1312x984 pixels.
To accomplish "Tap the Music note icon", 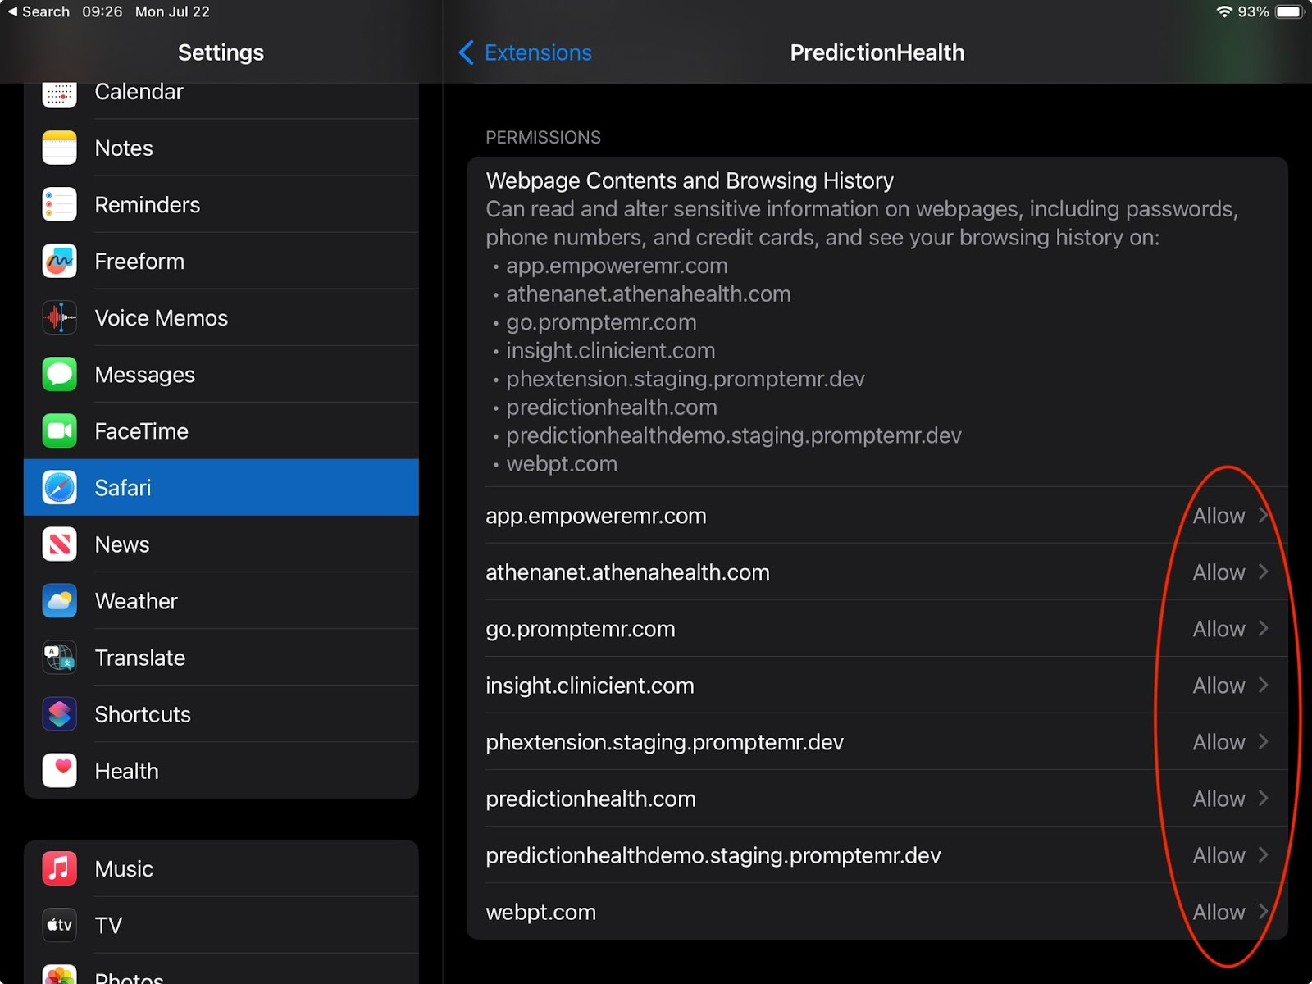I will [x=59, y=868].
